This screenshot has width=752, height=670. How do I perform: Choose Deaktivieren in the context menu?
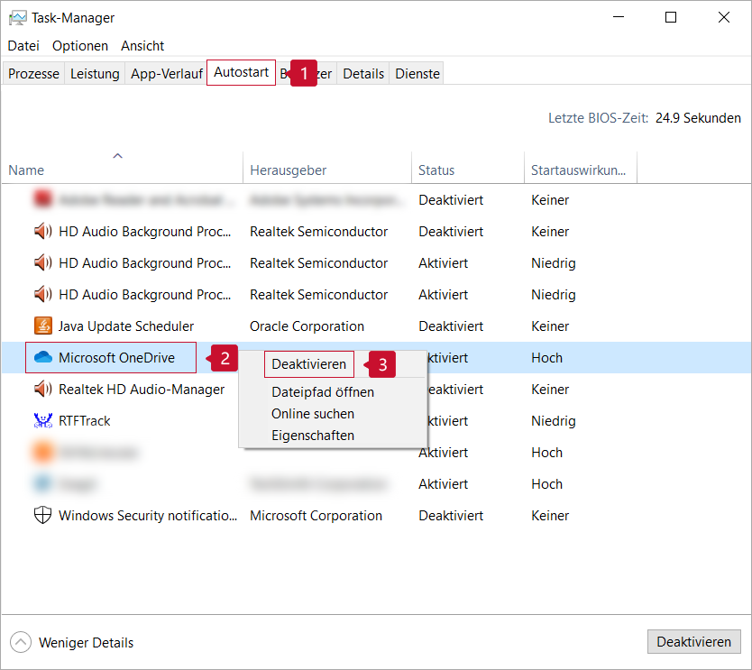coord(309,364)
